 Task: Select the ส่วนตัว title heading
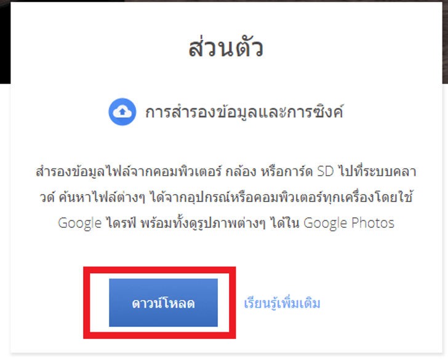226,48
